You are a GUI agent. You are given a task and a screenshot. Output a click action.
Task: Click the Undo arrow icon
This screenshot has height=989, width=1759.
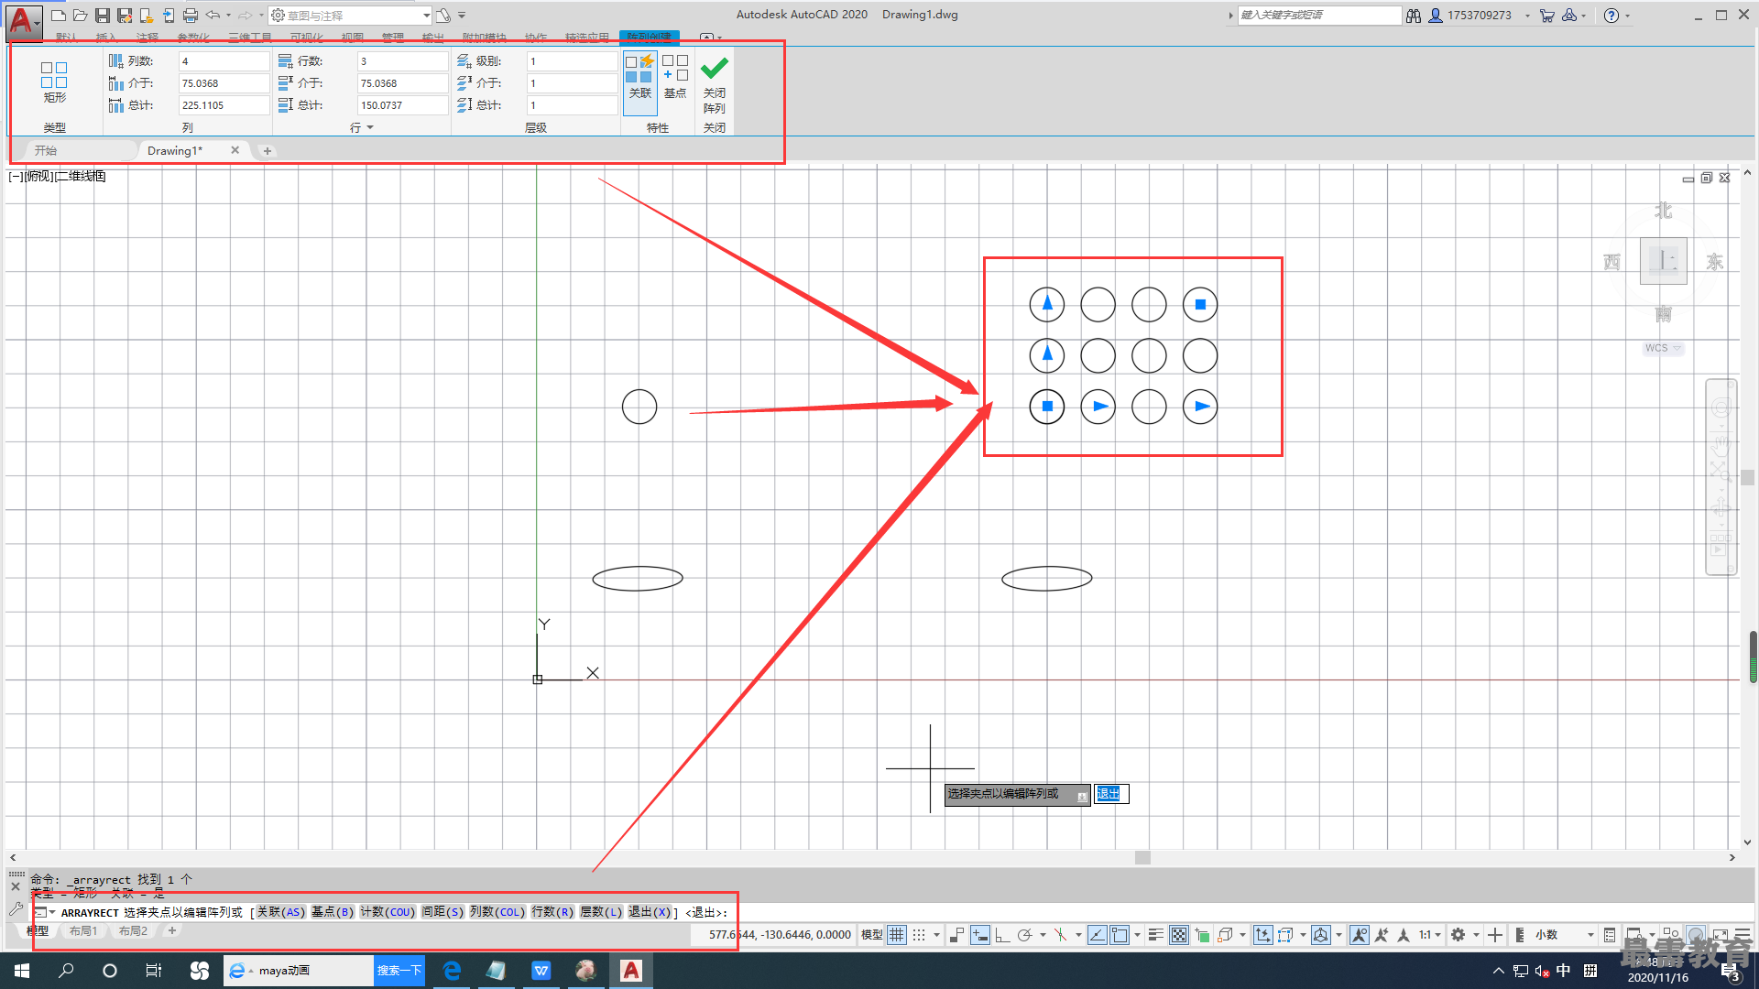pos(213,16)
